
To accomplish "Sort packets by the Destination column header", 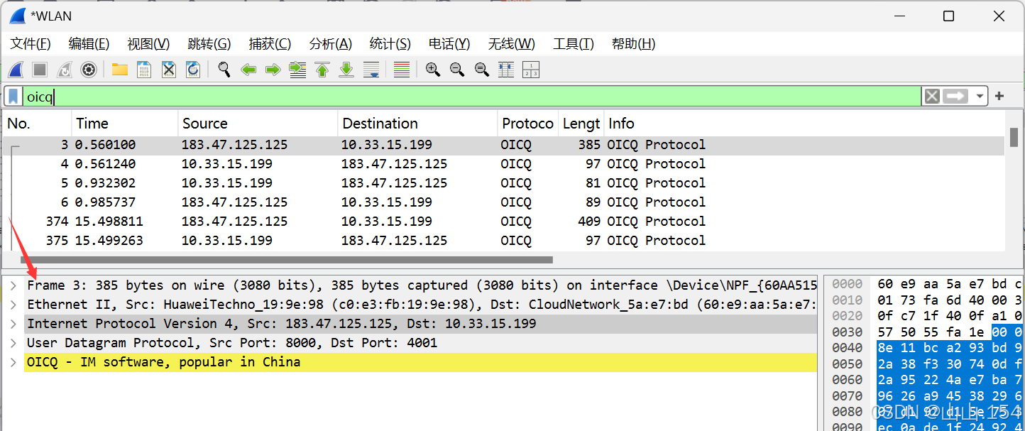I will point(417,124).
